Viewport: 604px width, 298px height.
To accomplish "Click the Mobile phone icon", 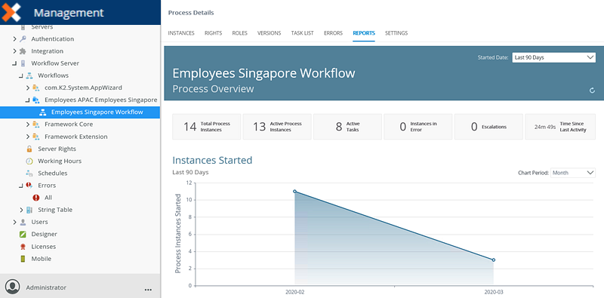I will click(23, 259).
